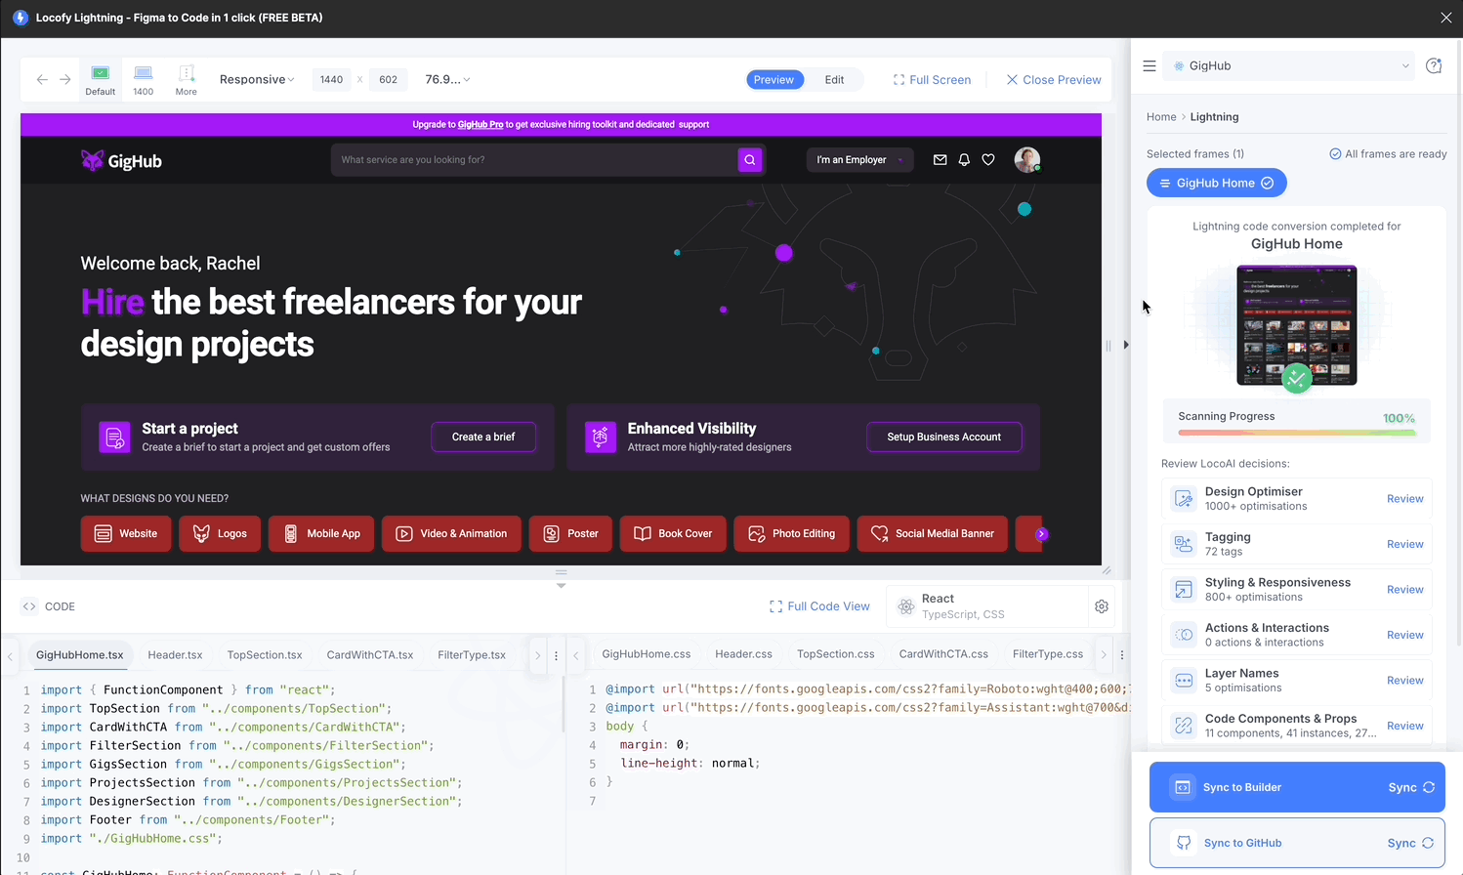Collapse side panel with the black arrow
Viewport: 1463px width, 875px height.
(x=1126, y=345)
